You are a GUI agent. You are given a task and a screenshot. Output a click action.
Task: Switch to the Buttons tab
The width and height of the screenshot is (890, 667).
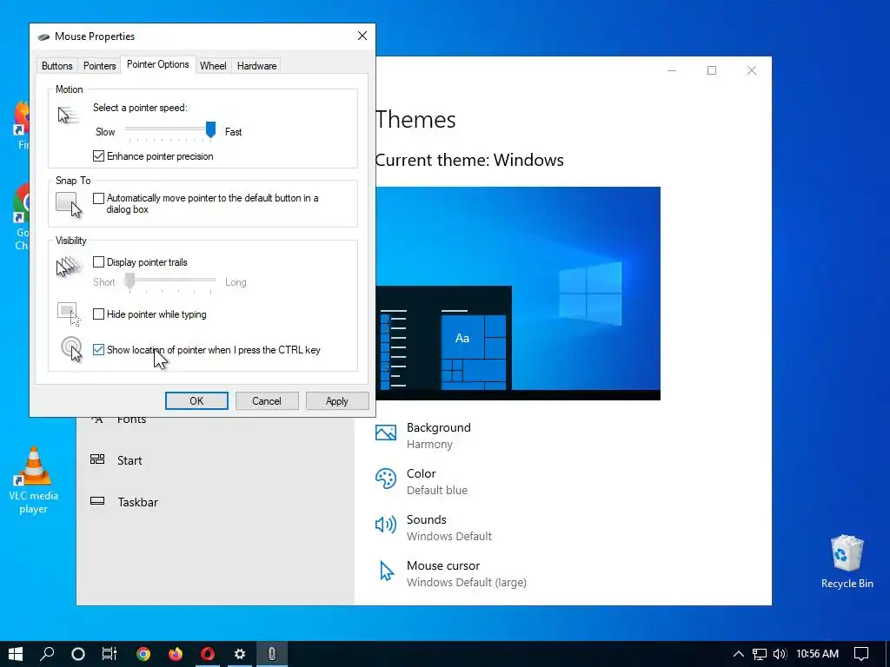[56, 66]
